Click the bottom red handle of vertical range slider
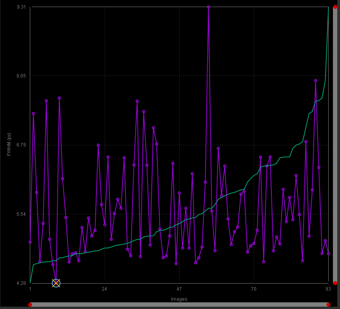Viewport: 340px width, 309px height. (335, 283)
